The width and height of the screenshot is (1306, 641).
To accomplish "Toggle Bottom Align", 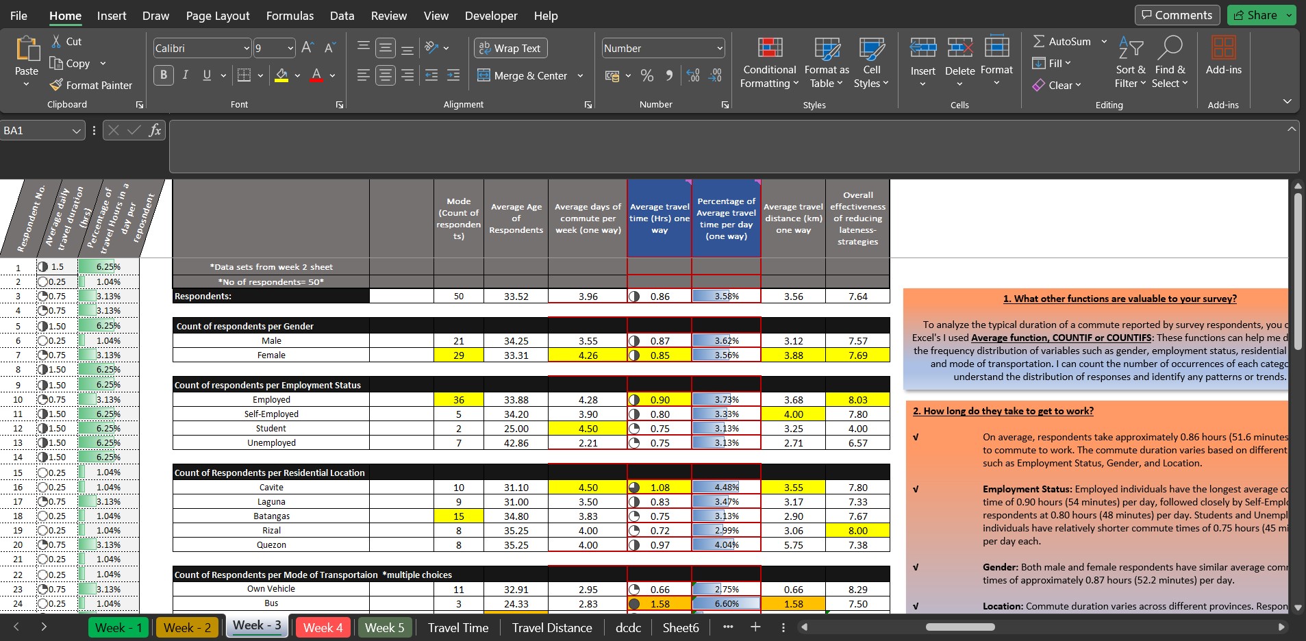I will (x=407, y=48).
